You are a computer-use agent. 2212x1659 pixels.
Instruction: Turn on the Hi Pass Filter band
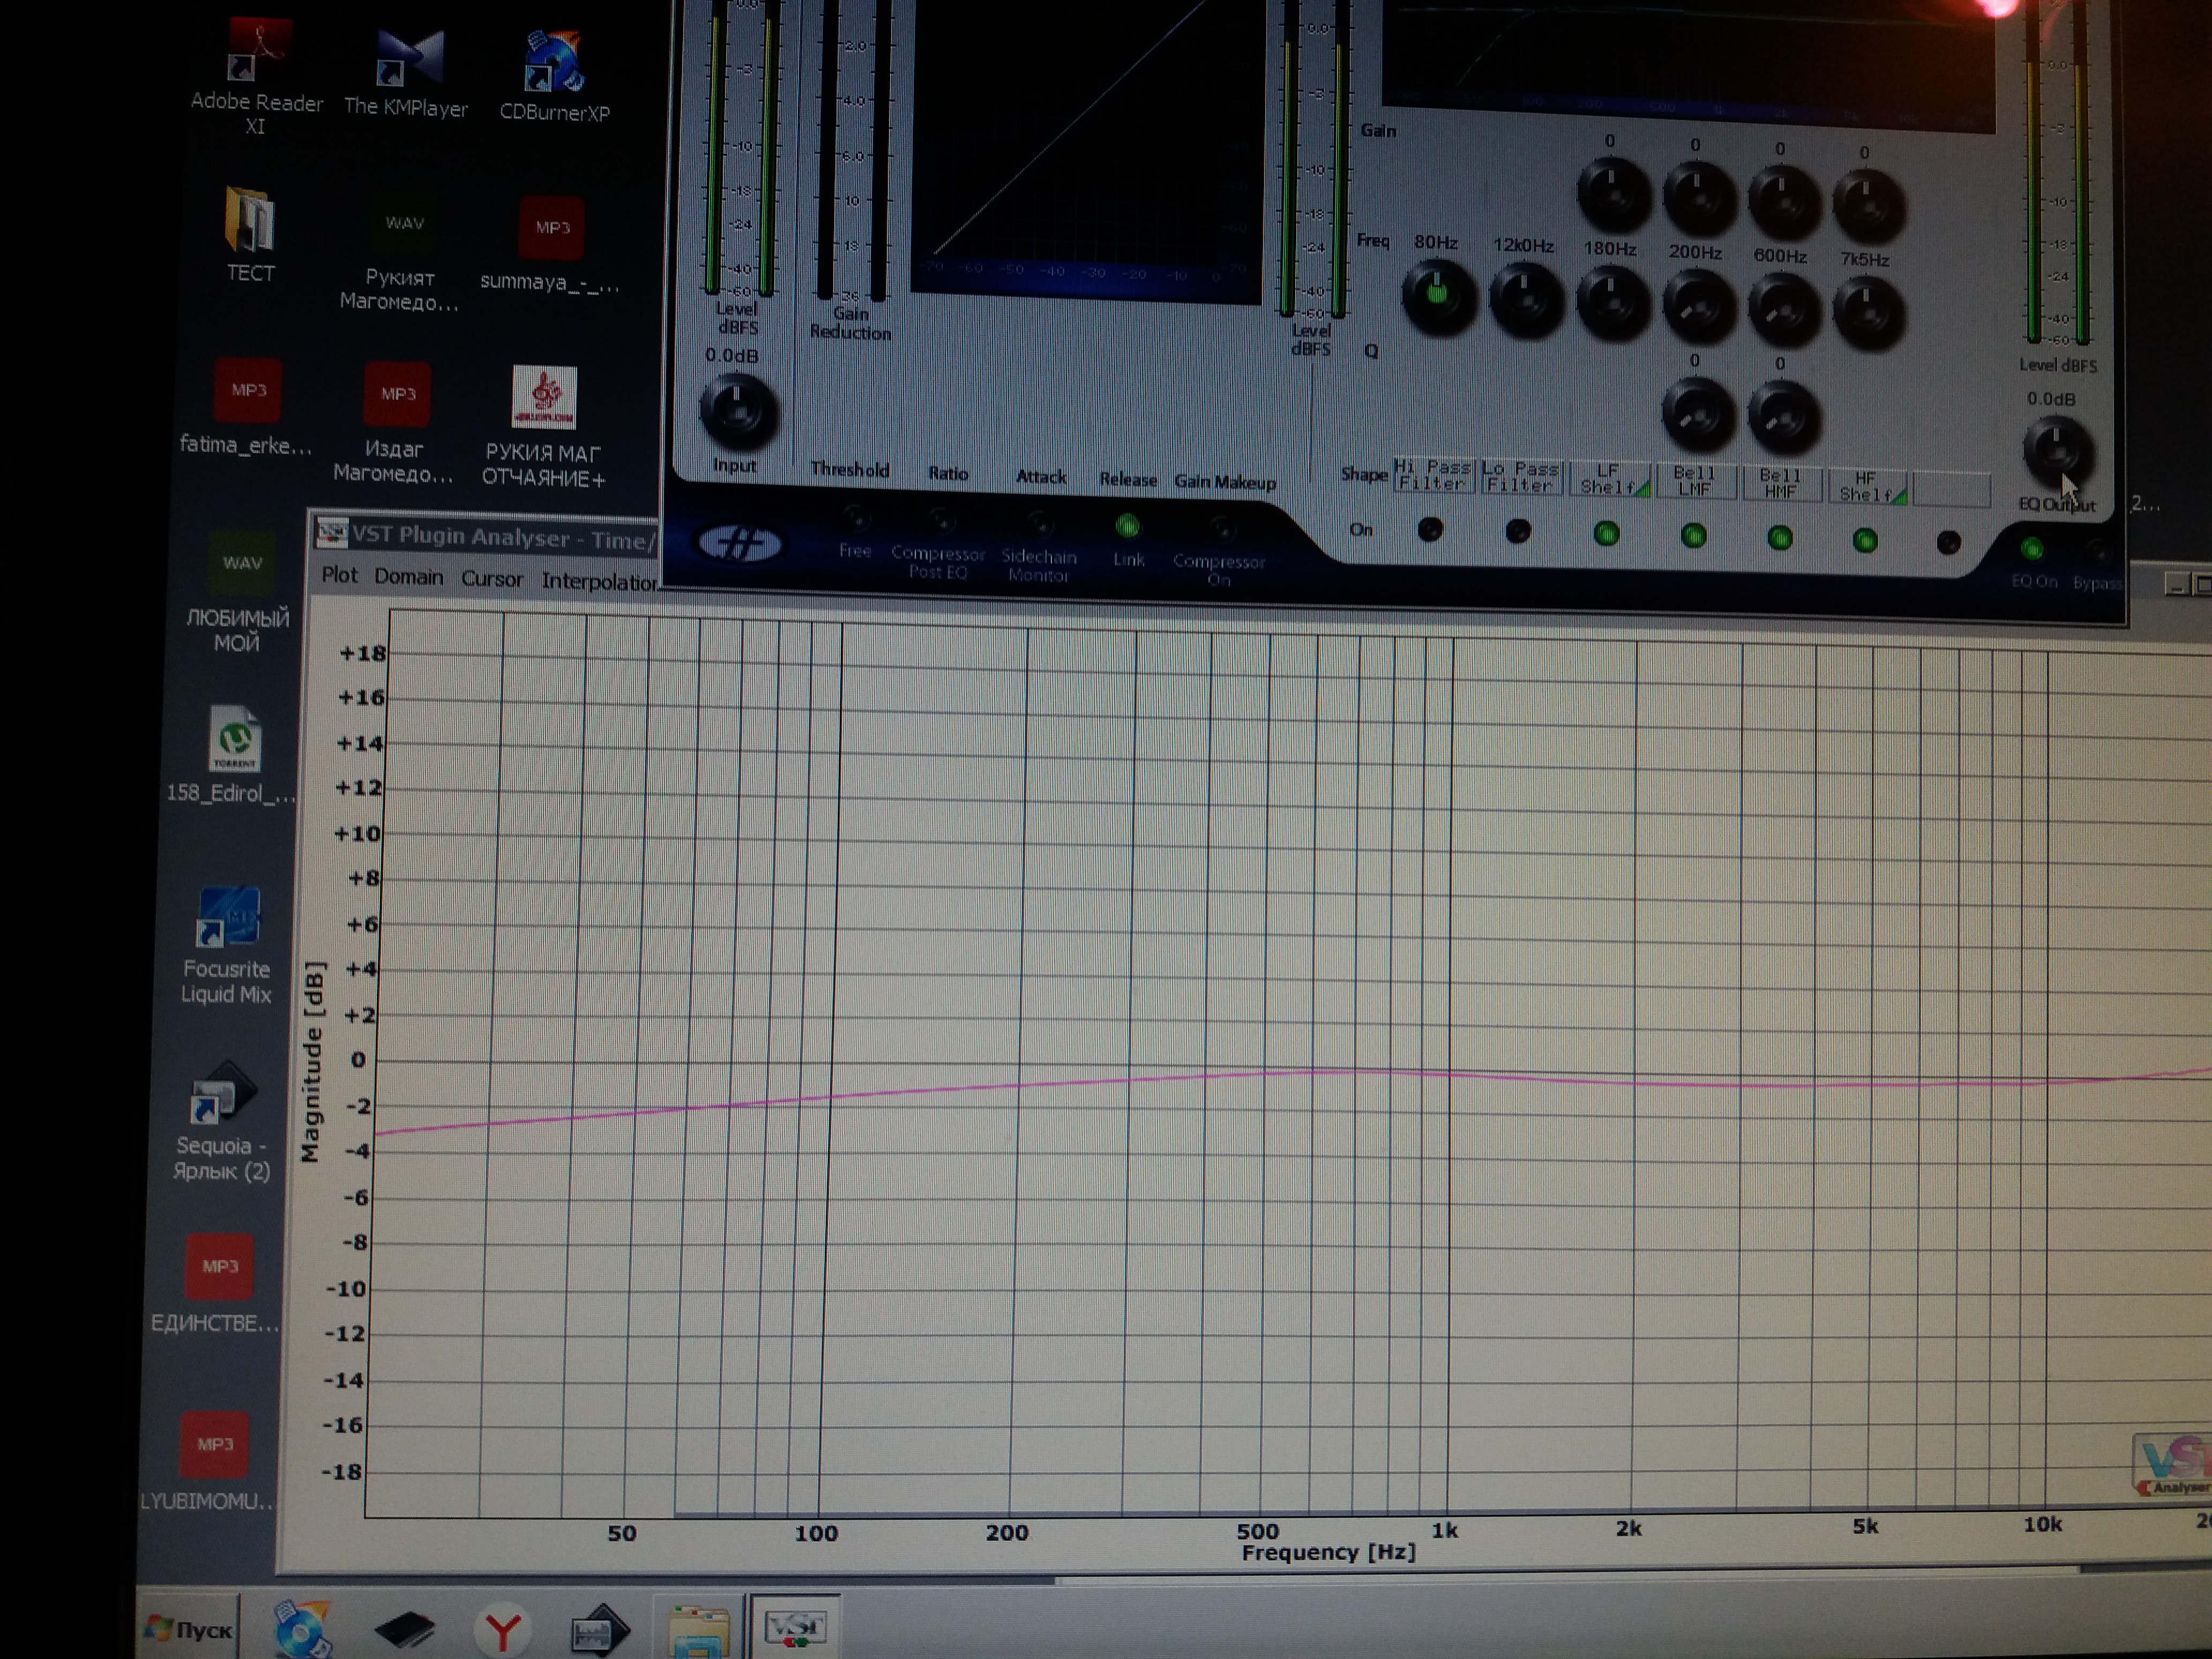[1430, 531]
